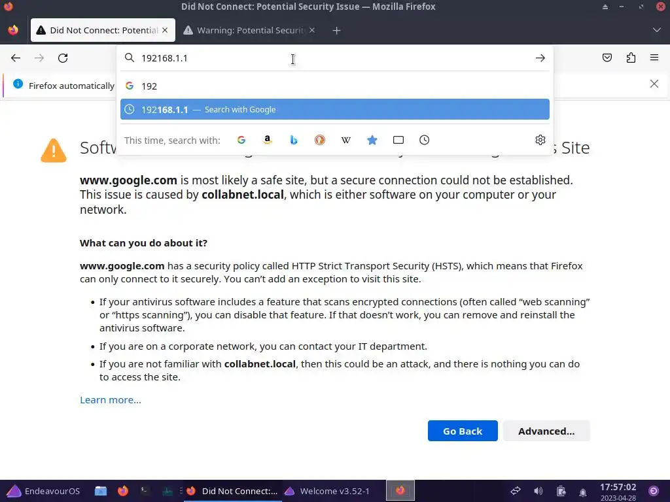Open the terminal from the taskbar
The height and width of the screenshot is (502, 670).
pos(145,491)
